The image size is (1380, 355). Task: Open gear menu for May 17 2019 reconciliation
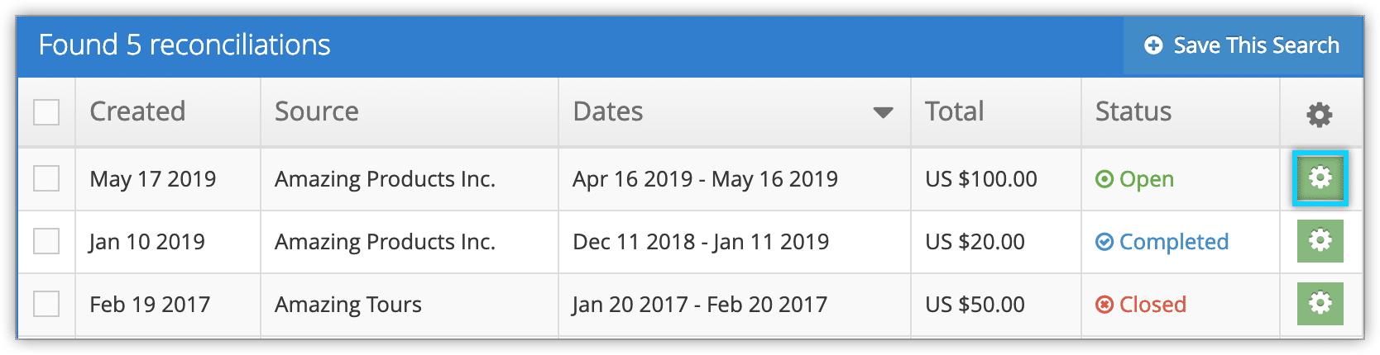[1320, 178]
